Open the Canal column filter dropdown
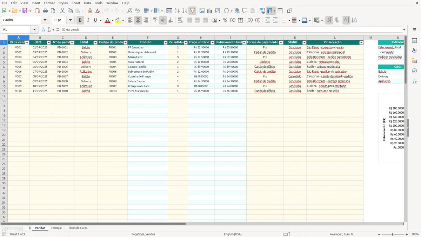This screenshot has width=421, height=237. coord(95,42)
